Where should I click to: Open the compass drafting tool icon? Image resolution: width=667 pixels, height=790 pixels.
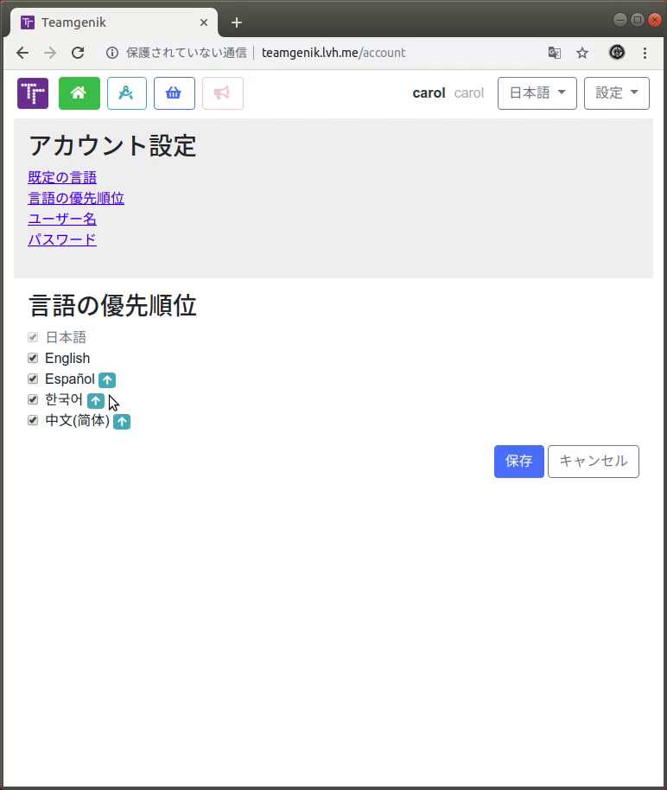pyautogui.click(x=127, y=93)
